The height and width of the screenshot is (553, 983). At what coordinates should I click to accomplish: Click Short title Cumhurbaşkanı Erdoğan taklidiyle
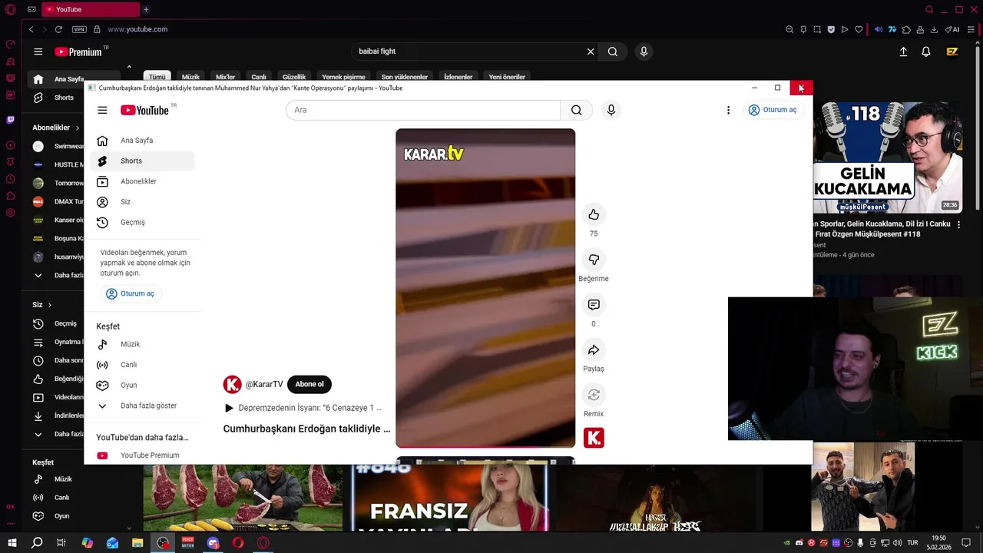(x=306, y=429)
